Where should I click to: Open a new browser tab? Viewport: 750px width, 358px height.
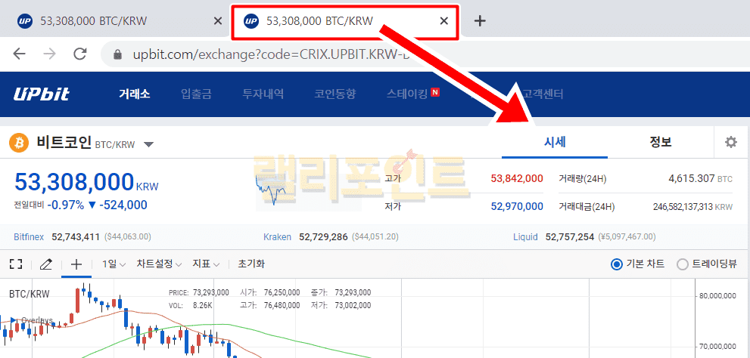point(479,20)
